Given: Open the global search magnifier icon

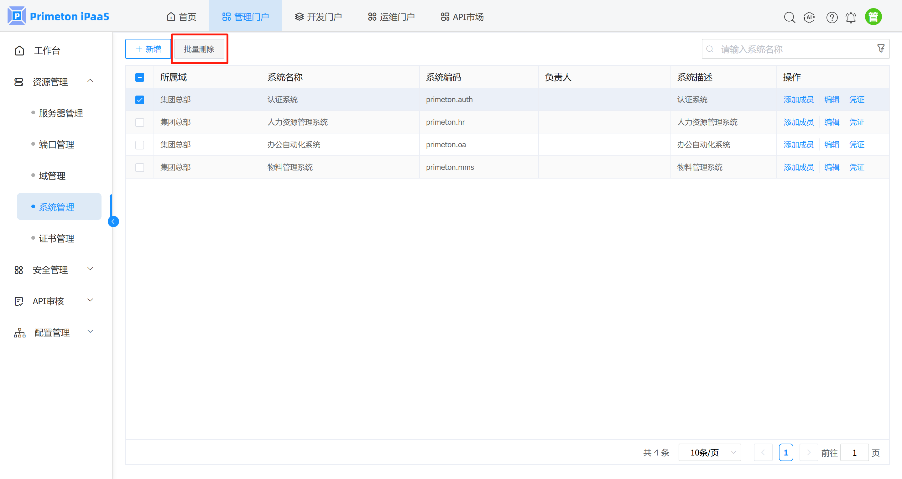Looking at the screenshot, I should click(789, 17).
